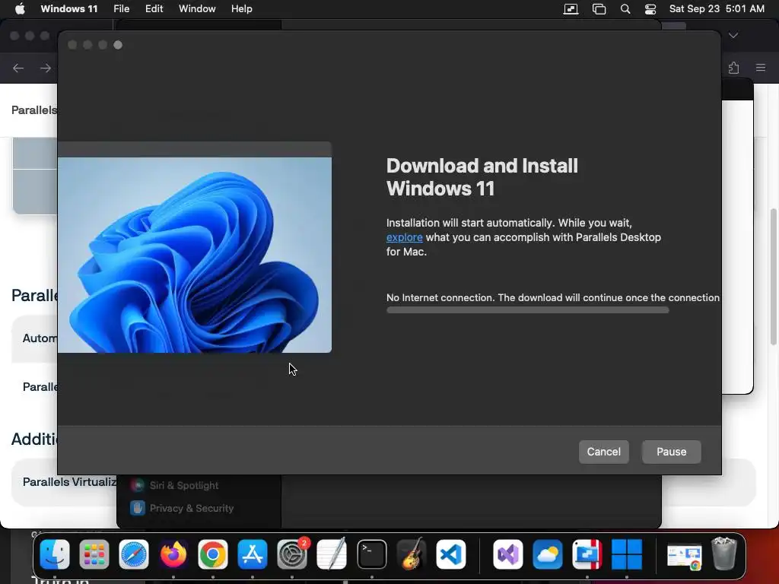
Task: Click the Parallels Virtualiz row in browser
Action: (64, 482)
